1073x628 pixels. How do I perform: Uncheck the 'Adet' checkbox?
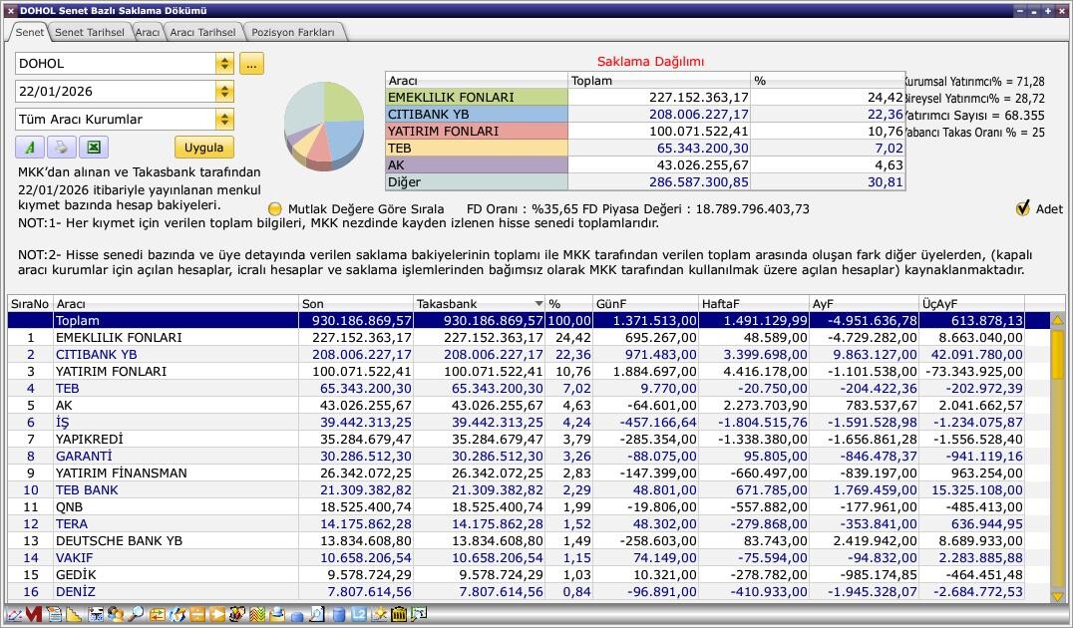pyautogui.click(x=1022, y=208)
